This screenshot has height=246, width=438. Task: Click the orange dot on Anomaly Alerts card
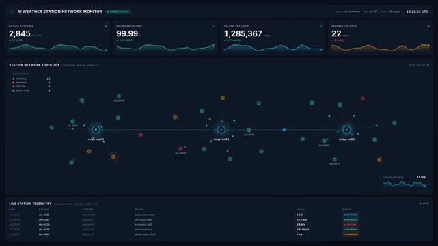pyautogui.click(x=428, y=26)
